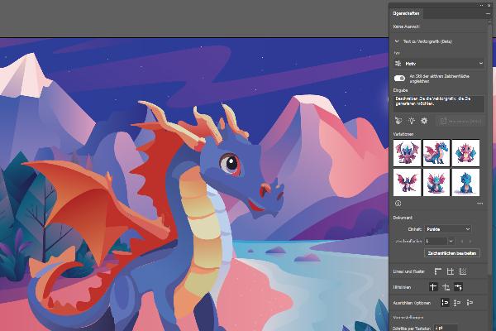Click the lightbulb sample prompts icon
The image size is (496, 331).
click(411, 121)
